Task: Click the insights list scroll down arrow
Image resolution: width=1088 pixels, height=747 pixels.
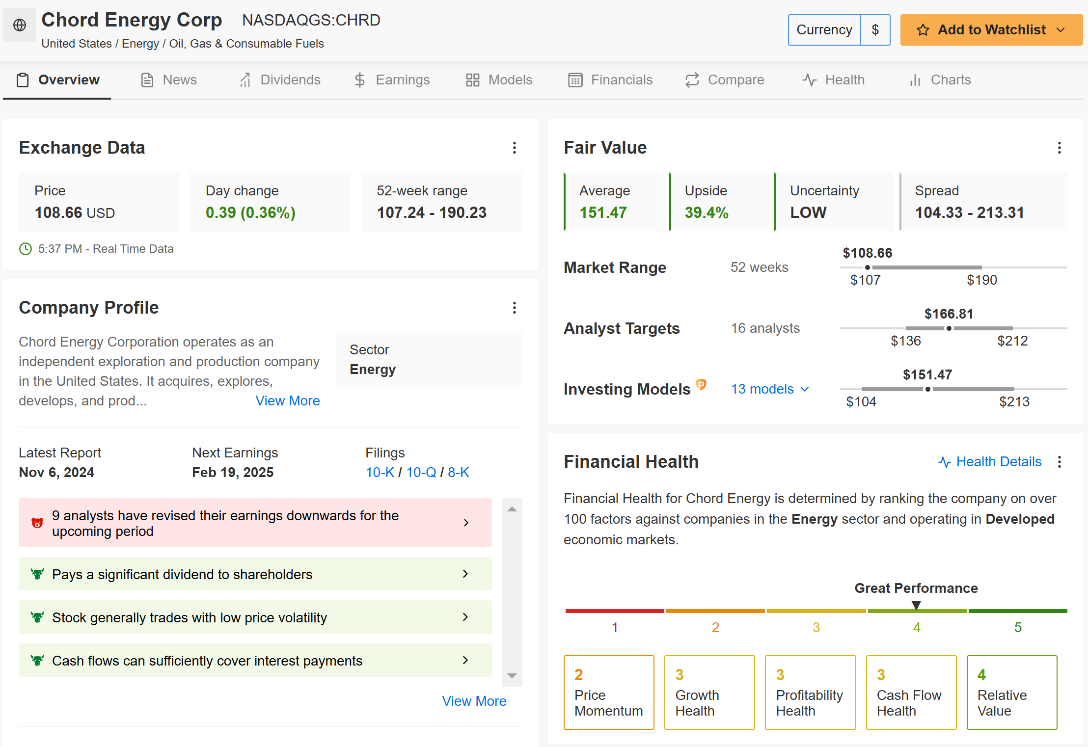Action: click(x=512, y=676)
